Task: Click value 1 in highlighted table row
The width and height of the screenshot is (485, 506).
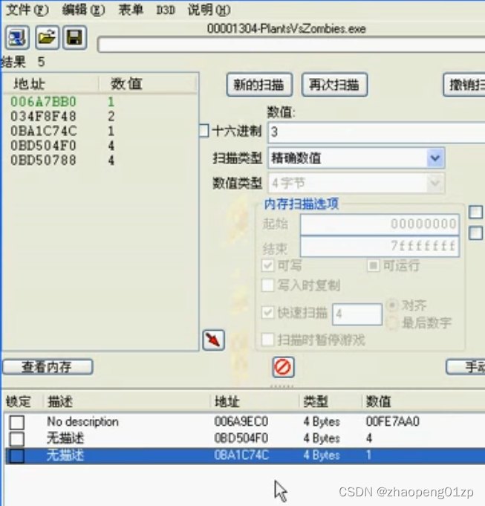Action: pos(369,455)
